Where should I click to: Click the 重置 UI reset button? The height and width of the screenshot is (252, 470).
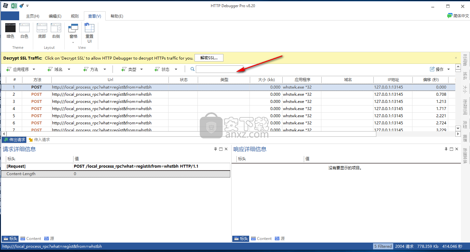89,33
